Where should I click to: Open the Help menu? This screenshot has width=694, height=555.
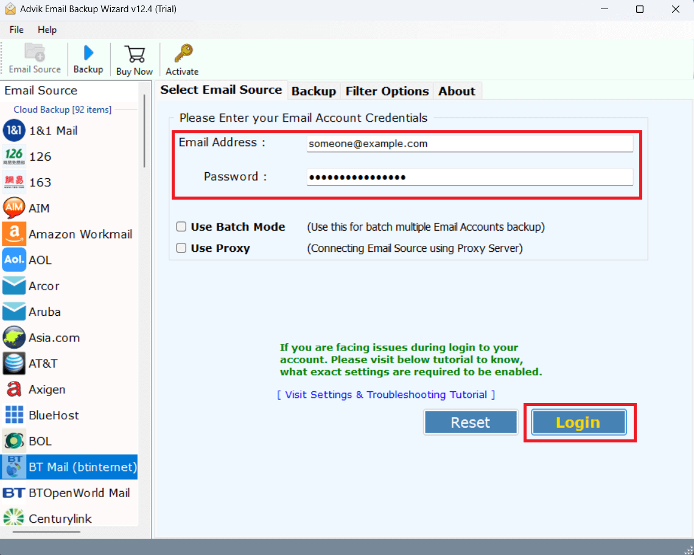coord(47,30)
